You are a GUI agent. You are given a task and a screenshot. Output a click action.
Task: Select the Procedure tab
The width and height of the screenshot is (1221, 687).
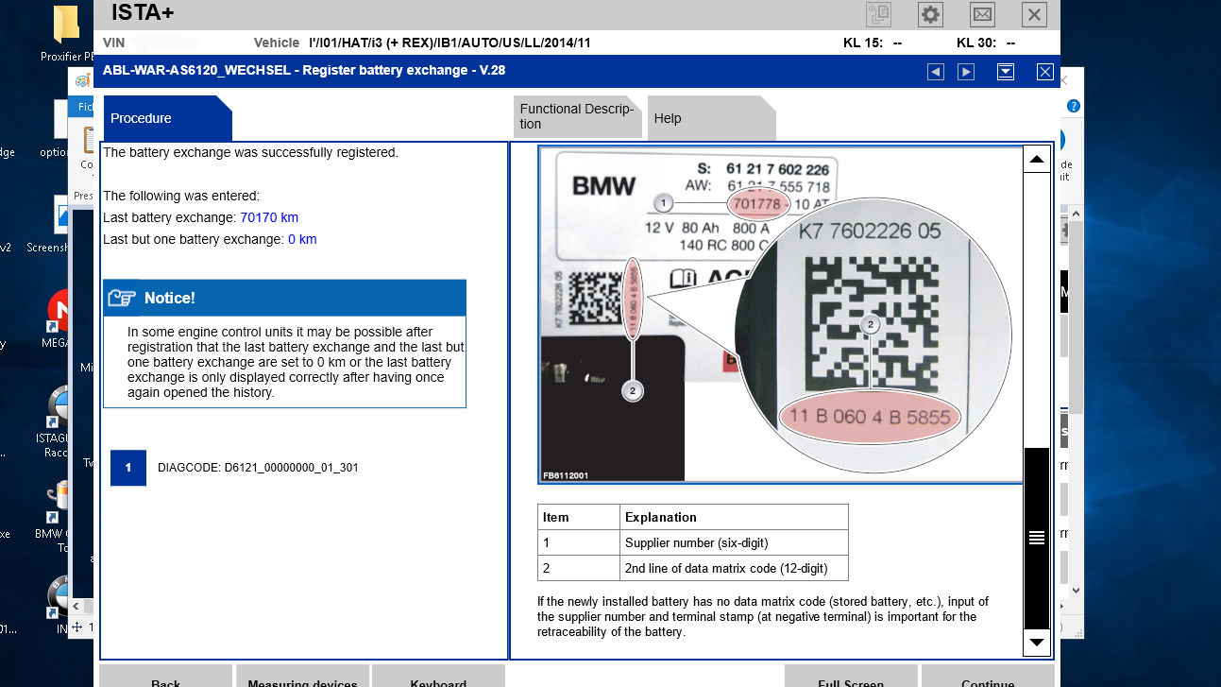(166, 118)
